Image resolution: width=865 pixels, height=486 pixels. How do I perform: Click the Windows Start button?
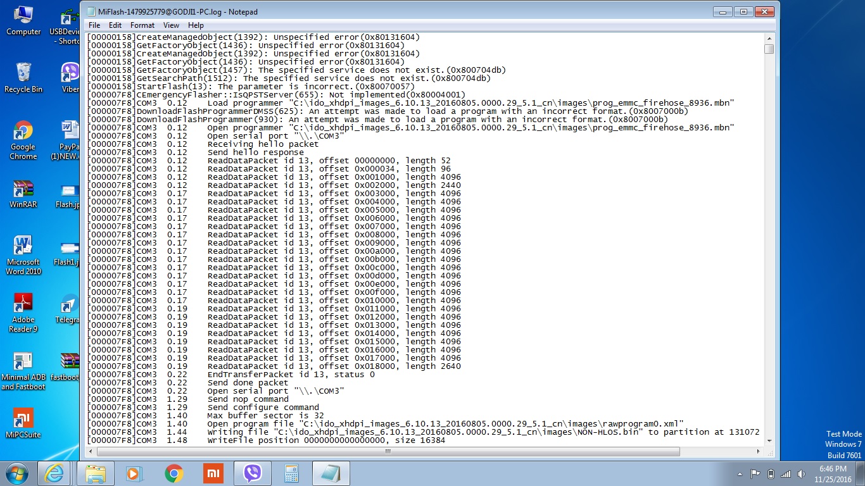pos(16,473)
